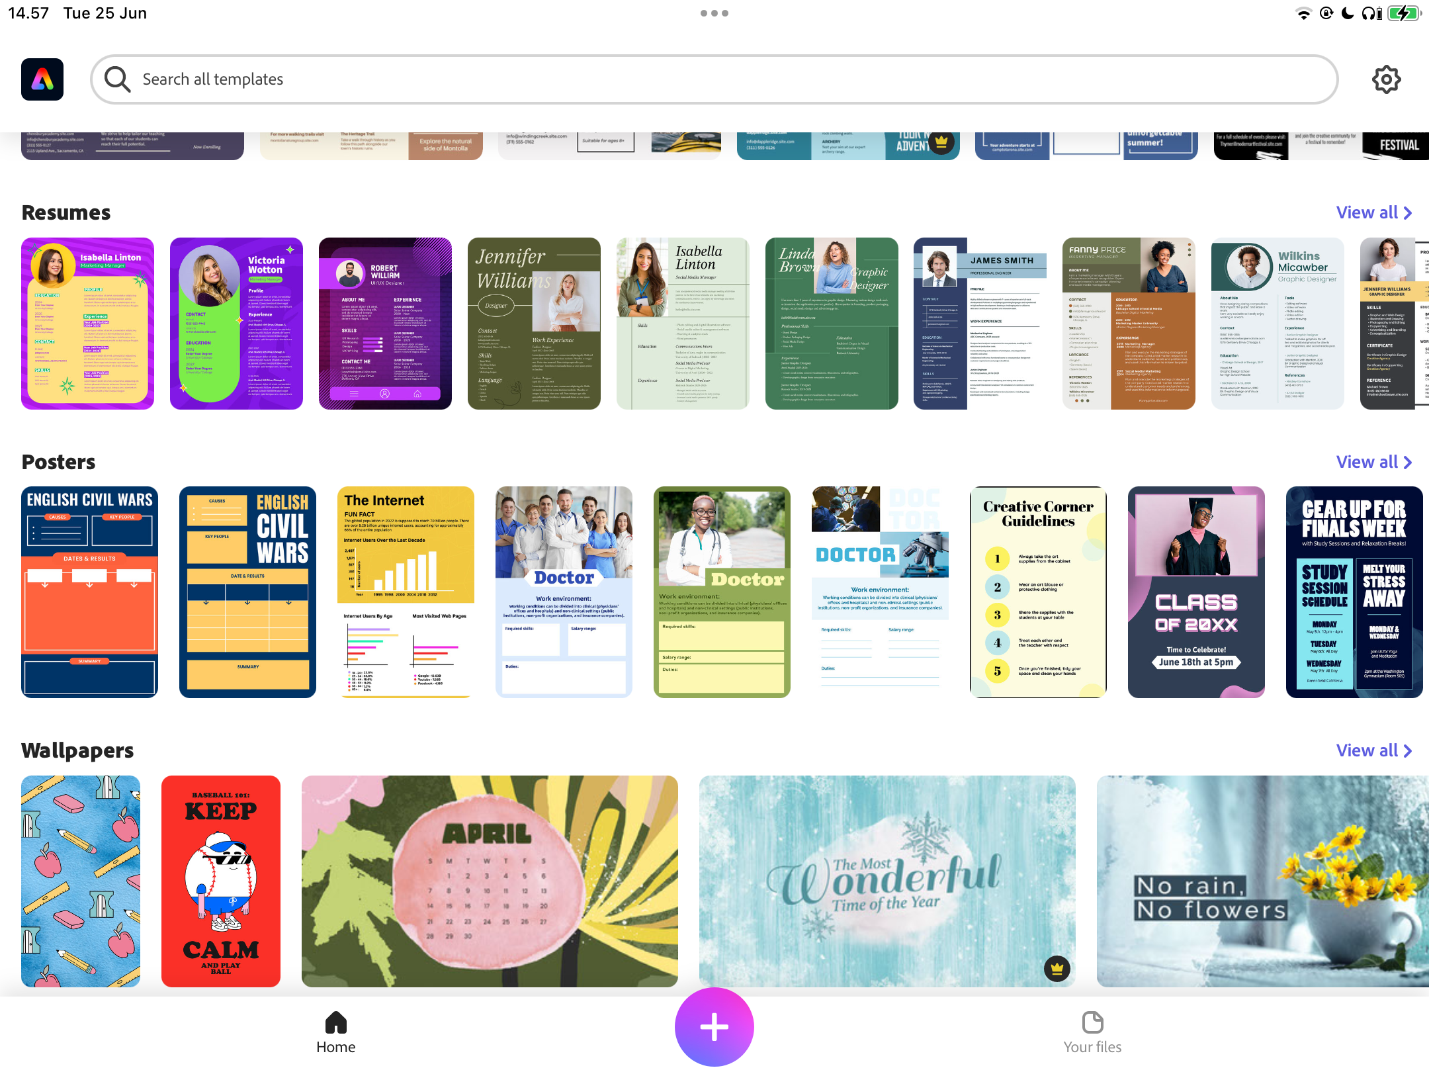Viewport: 1429px width, 1072px height.
Task: Open the English Civil Wars poster template
Action: click(89, 591)
